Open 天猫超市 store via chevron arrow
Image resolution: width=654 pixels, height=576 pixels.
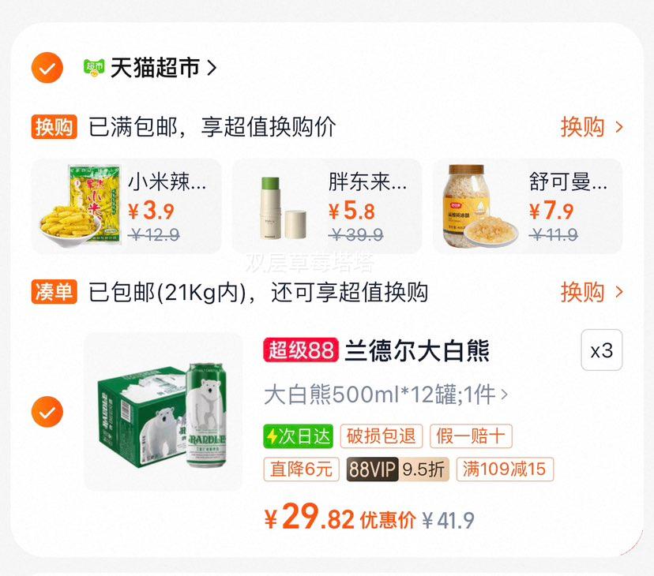coord(212,68)
